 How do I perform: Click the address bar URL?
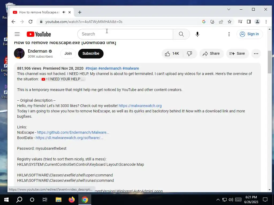[84, 22]
